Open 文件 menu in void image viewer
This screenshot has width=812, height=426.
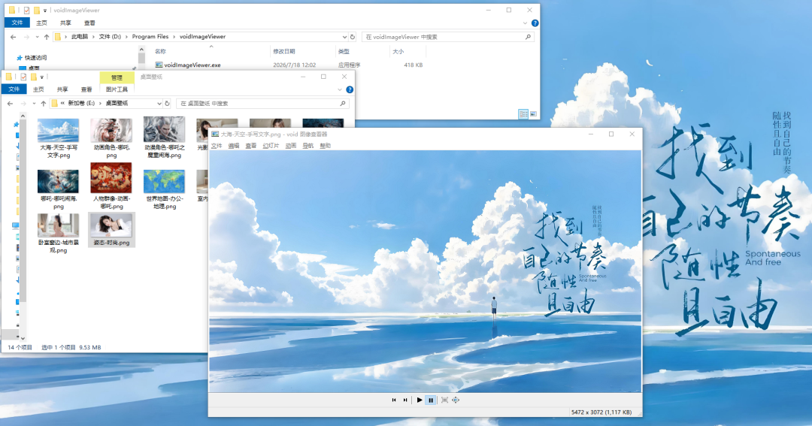point(217,146)
